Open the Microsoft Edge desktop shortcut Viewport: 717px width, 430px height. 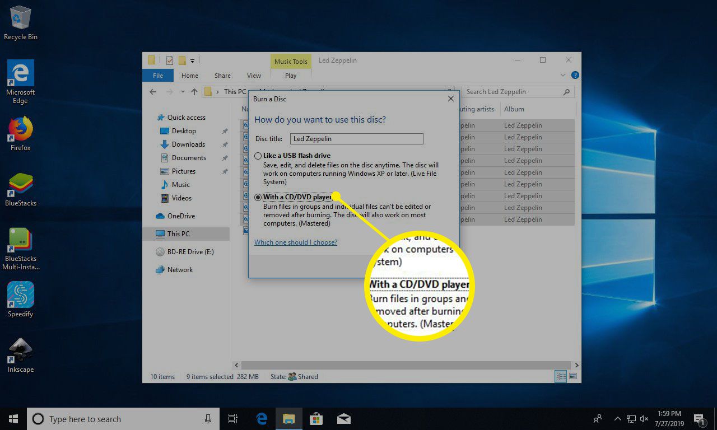[x=20, y=82]
